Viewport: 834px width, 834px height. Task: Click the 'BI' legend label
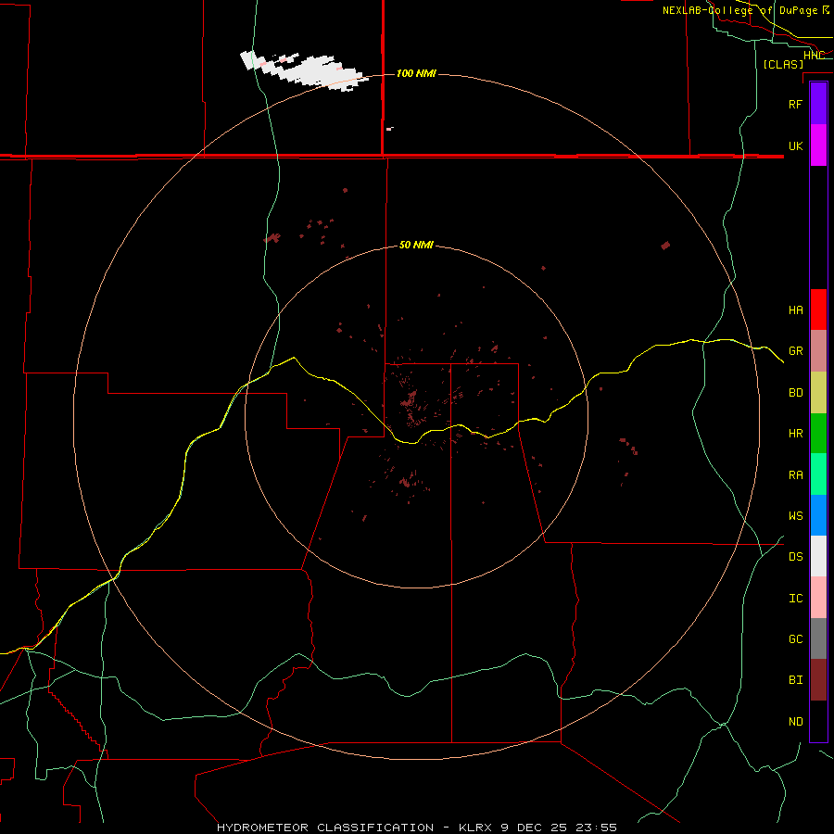[796, 680]
